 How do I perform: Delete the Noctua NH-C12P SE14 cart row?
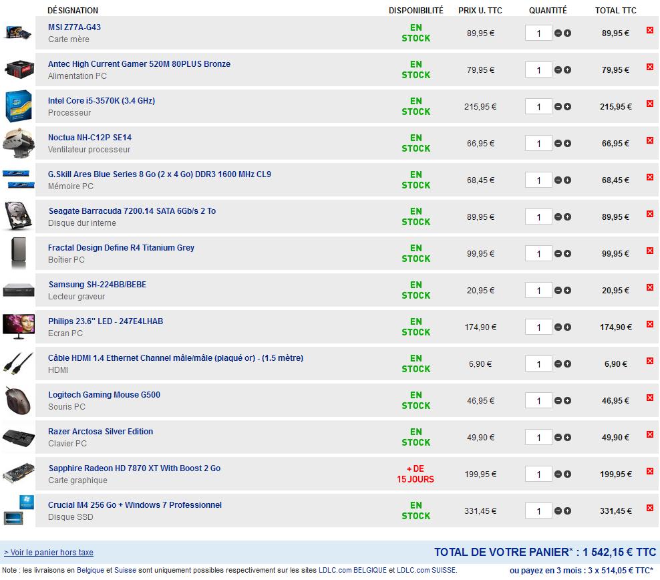649,140
